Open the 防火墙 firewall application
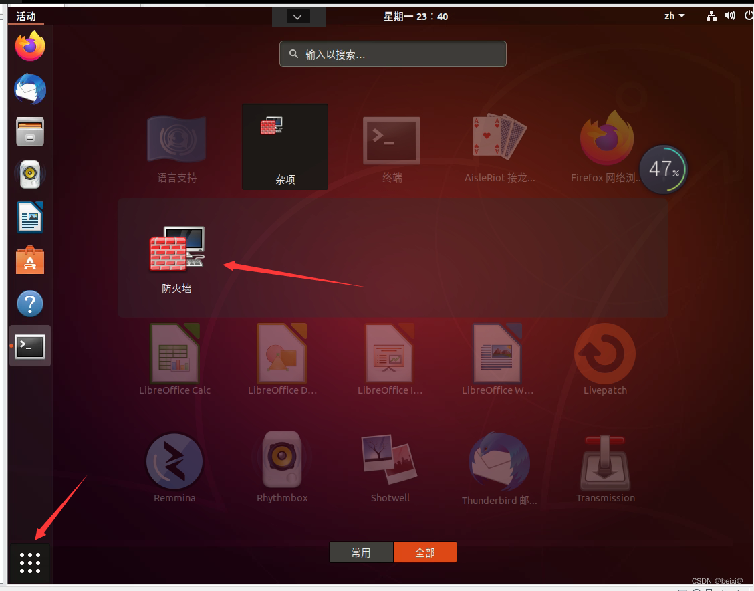The width and height of the screenshot is (754, 591). [176, 259]
